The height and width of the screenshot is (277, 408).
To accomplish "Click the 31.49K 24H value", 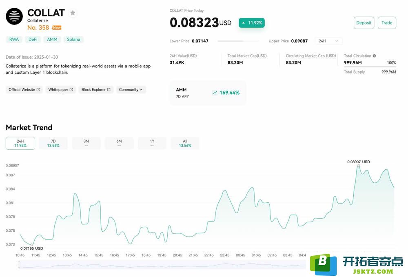I will (x=177, y=63).
